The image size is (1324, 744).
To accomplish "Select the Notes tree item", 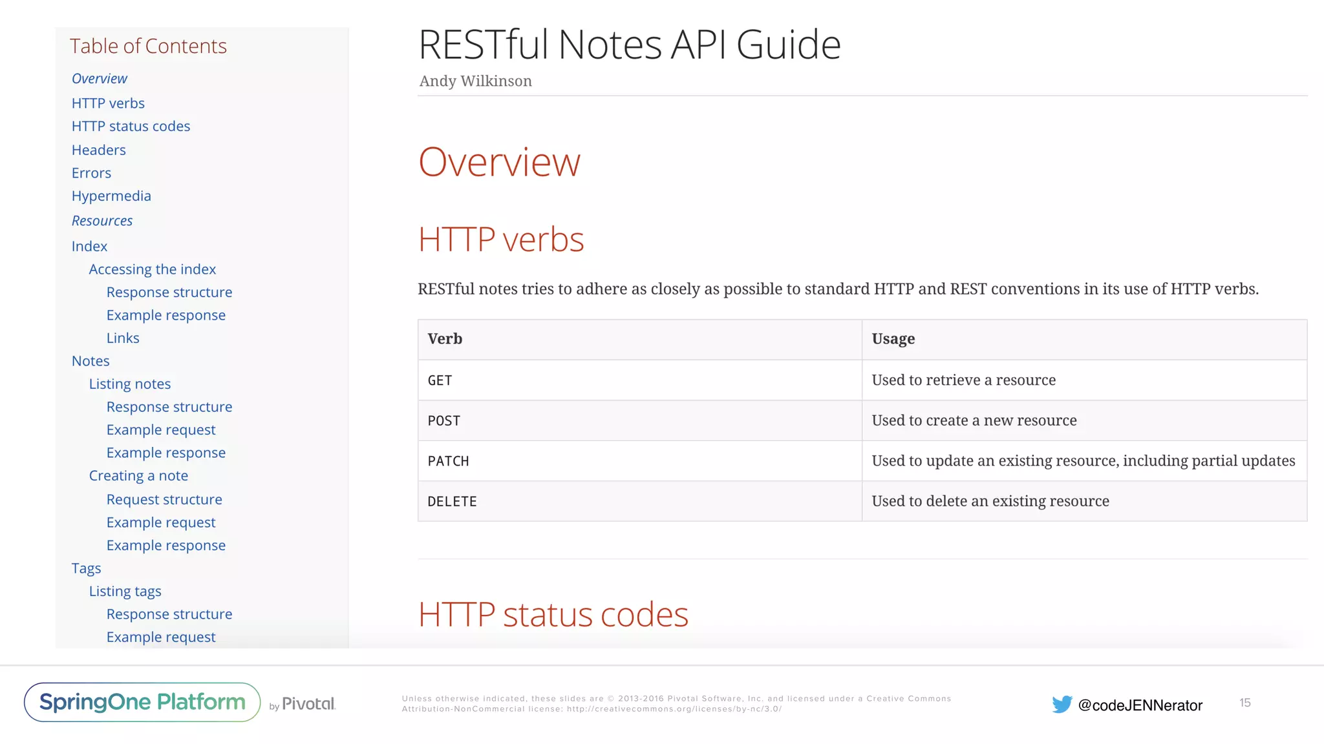I will pos(91,361).
